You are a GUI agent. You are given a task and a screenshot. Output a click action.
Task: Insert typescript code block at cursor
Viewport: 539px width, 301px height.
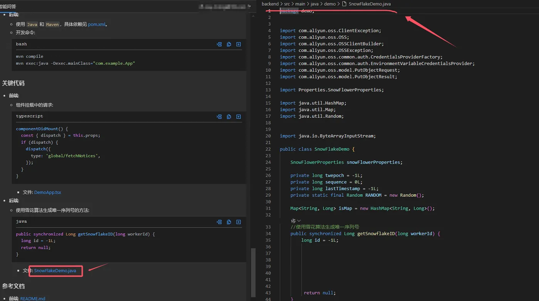[x=219, y=116]
